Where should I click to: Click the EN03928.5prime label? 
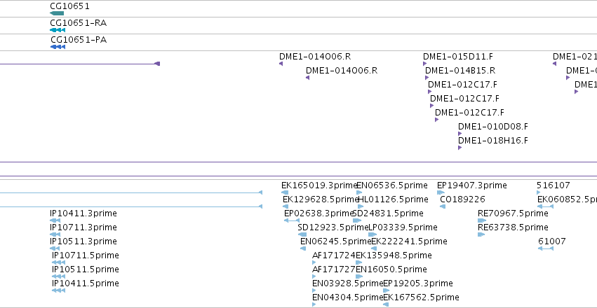coord(348,283)
